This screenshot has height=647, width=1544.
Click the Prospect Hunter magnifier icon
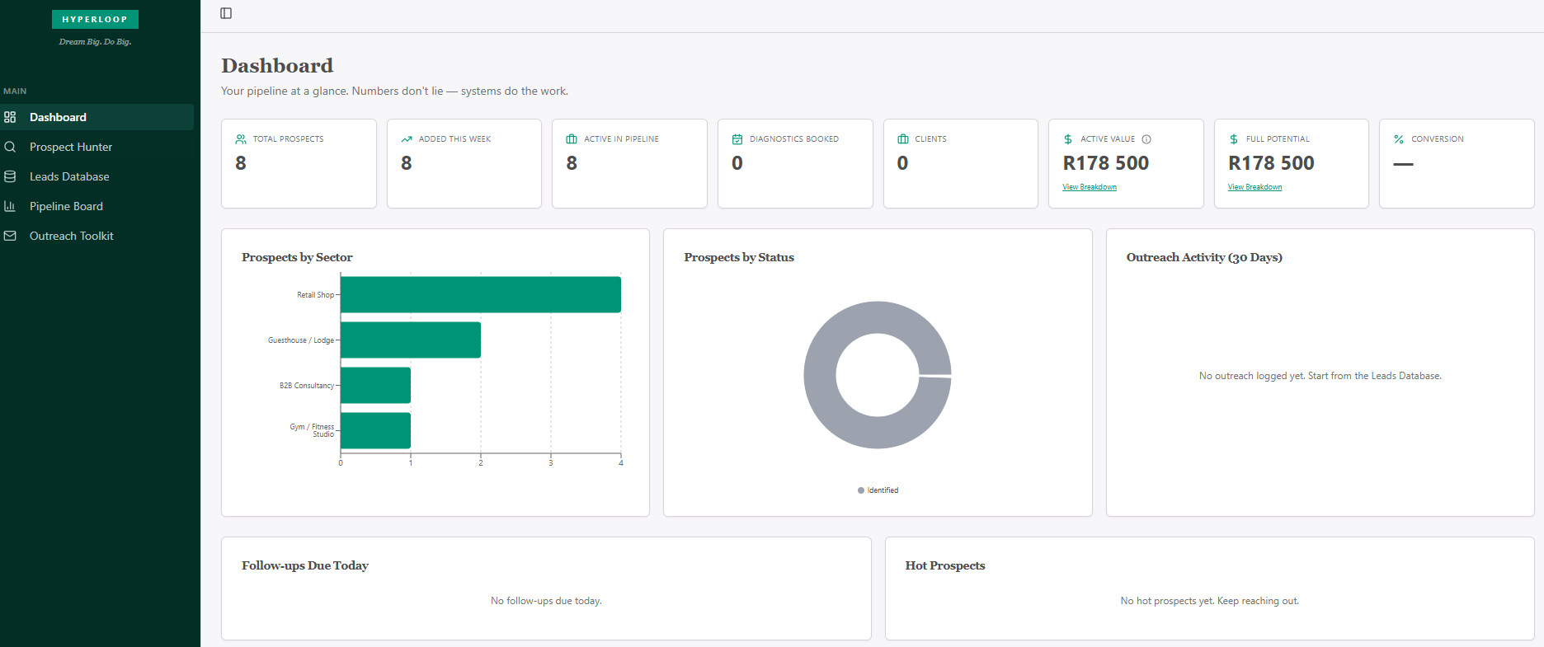(x=10, y=147)
